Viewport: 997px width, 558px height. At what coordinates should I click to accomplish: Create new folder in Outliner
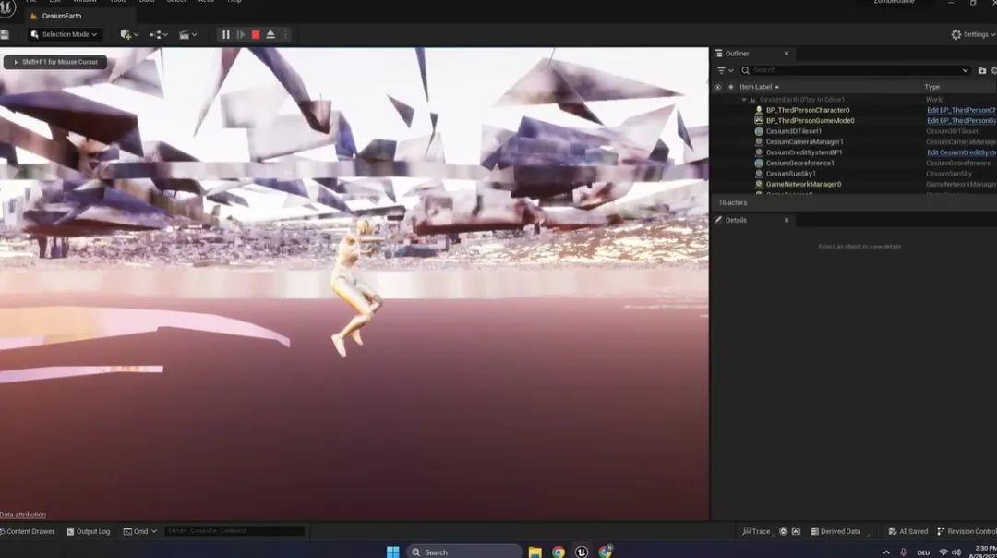[981, 70]
